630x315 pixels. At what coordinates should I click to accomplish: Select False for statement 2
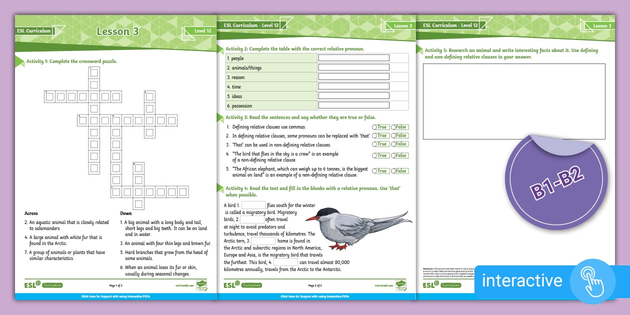(399, 135)
